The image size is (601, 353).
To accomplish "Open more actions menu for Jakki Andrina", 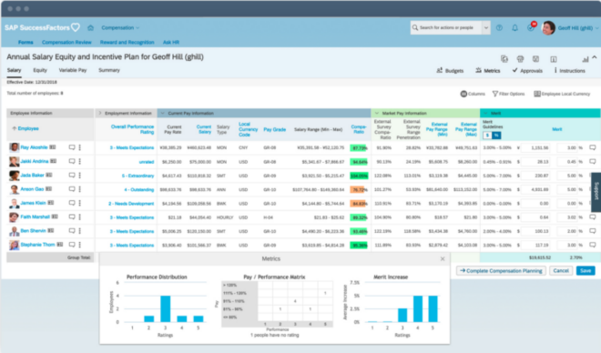I will (80, 161).
